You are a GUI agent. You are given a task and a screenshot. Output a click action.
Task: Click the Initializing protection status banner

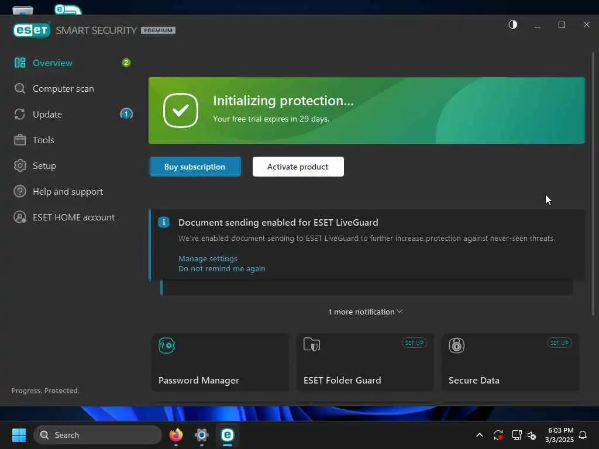point(367,110)
